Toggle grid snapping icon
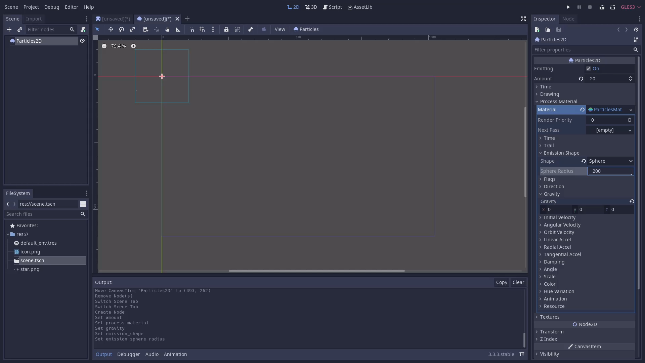645x363 pixels. (x=202, y=29)
